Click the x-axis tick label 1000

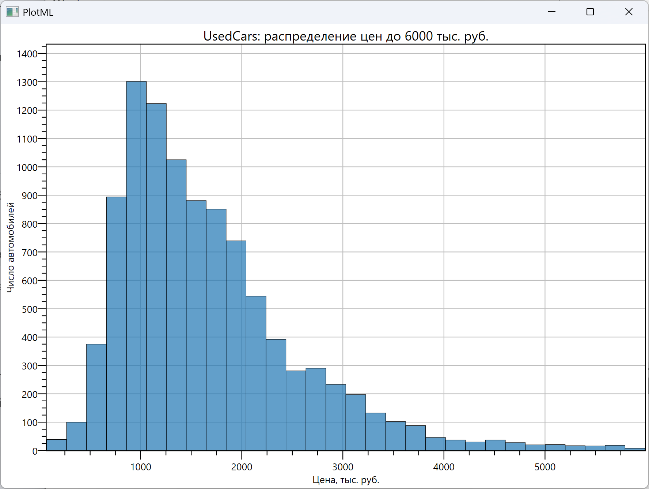click(x=141, y=467)
